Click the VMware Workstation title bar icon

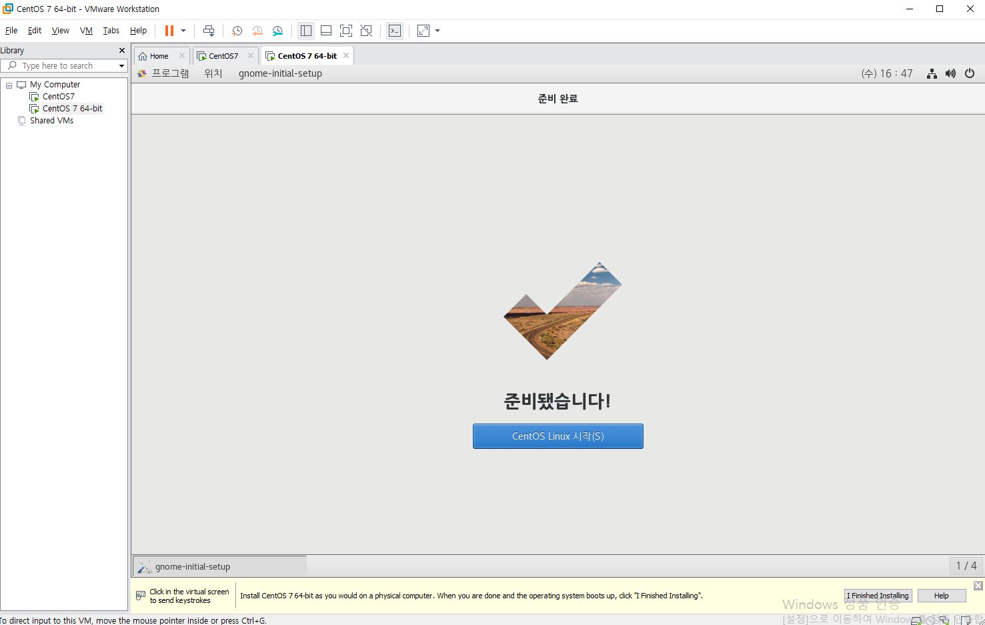8,9
